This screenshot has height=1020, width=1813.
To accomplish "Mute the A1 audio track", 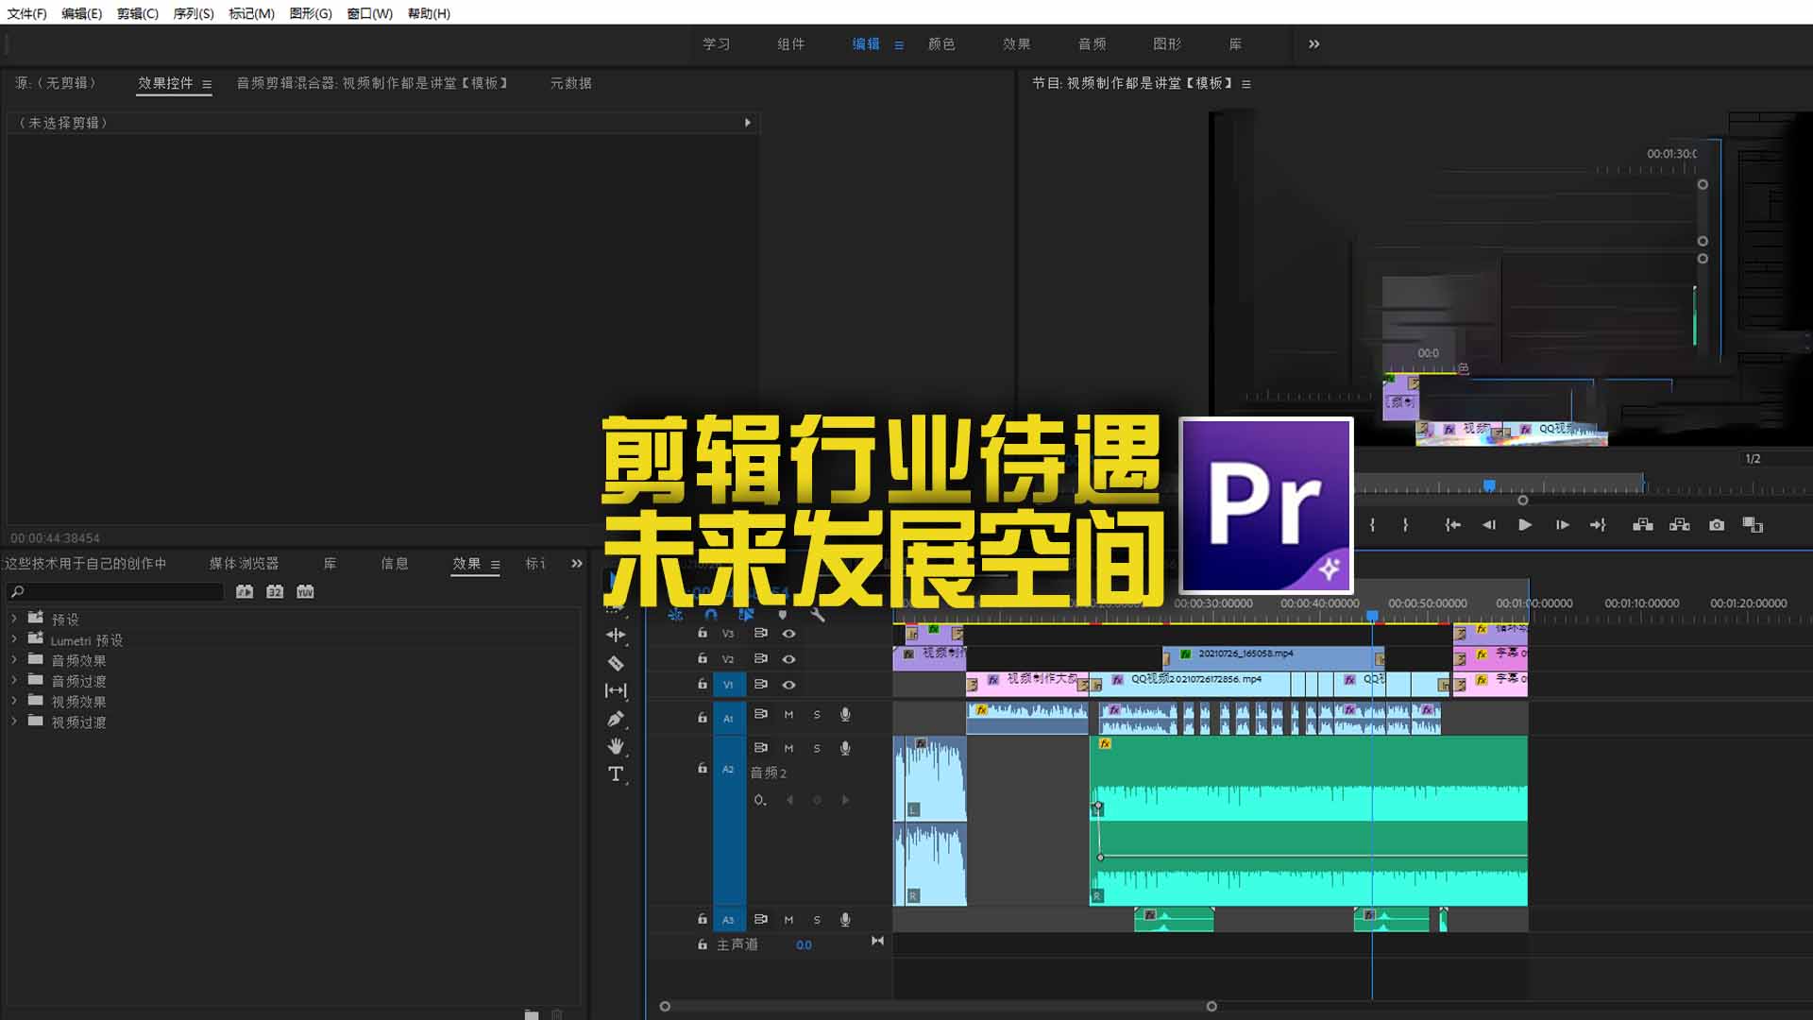I will 788,715.
